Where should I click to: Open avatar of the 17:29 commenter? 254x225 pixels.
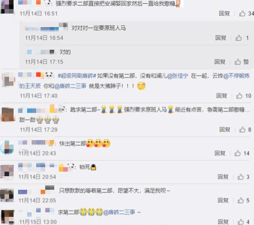tap(8, 115)
